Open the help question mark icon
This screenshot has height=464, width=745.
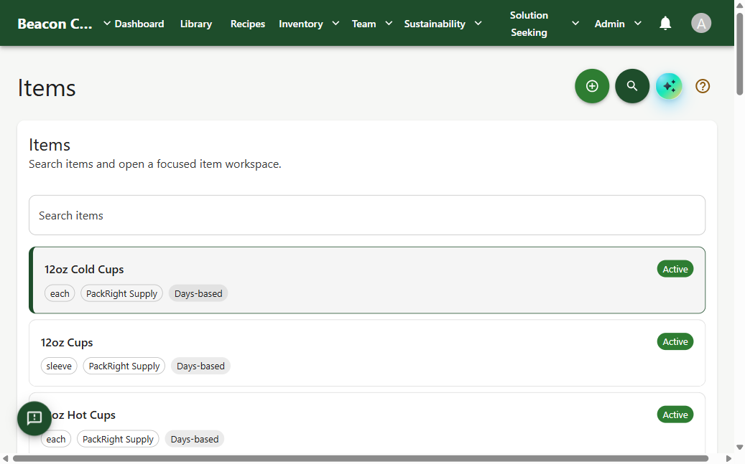click(702, 86)
